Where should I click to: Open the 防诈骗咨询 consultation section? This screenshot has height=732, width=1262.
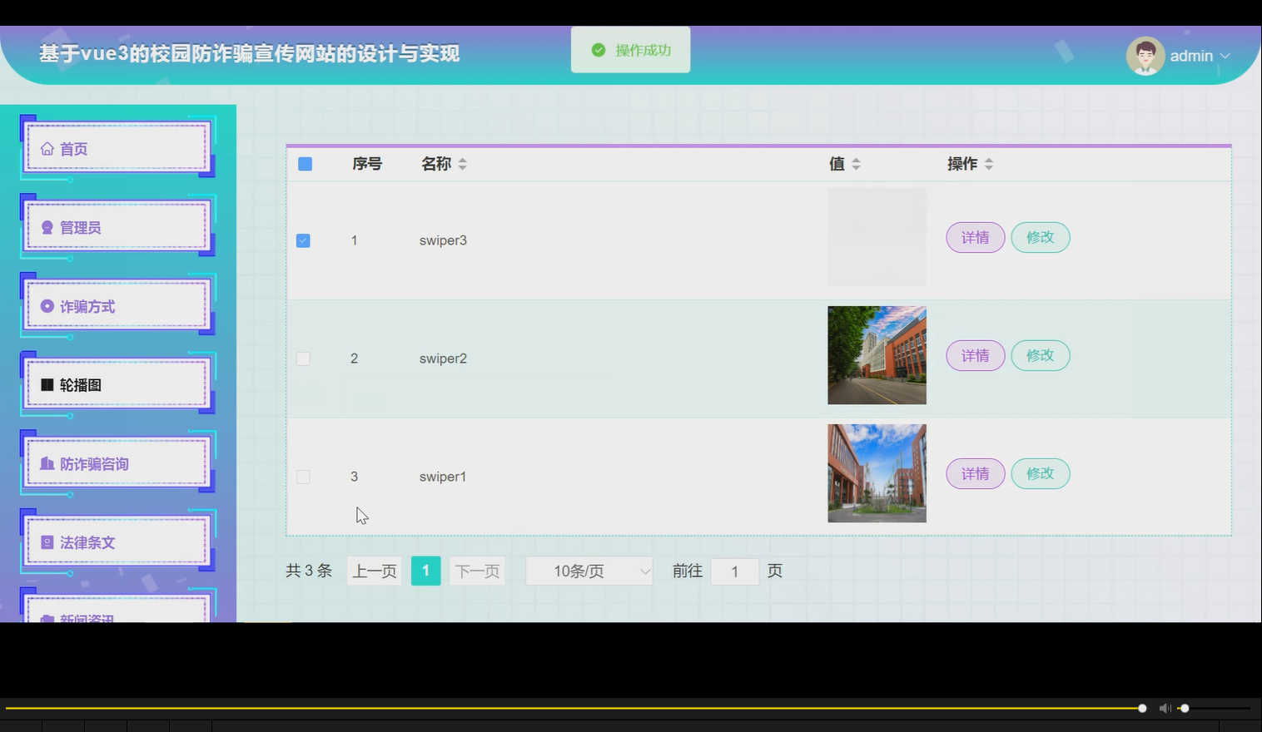[x=92, y=463]
